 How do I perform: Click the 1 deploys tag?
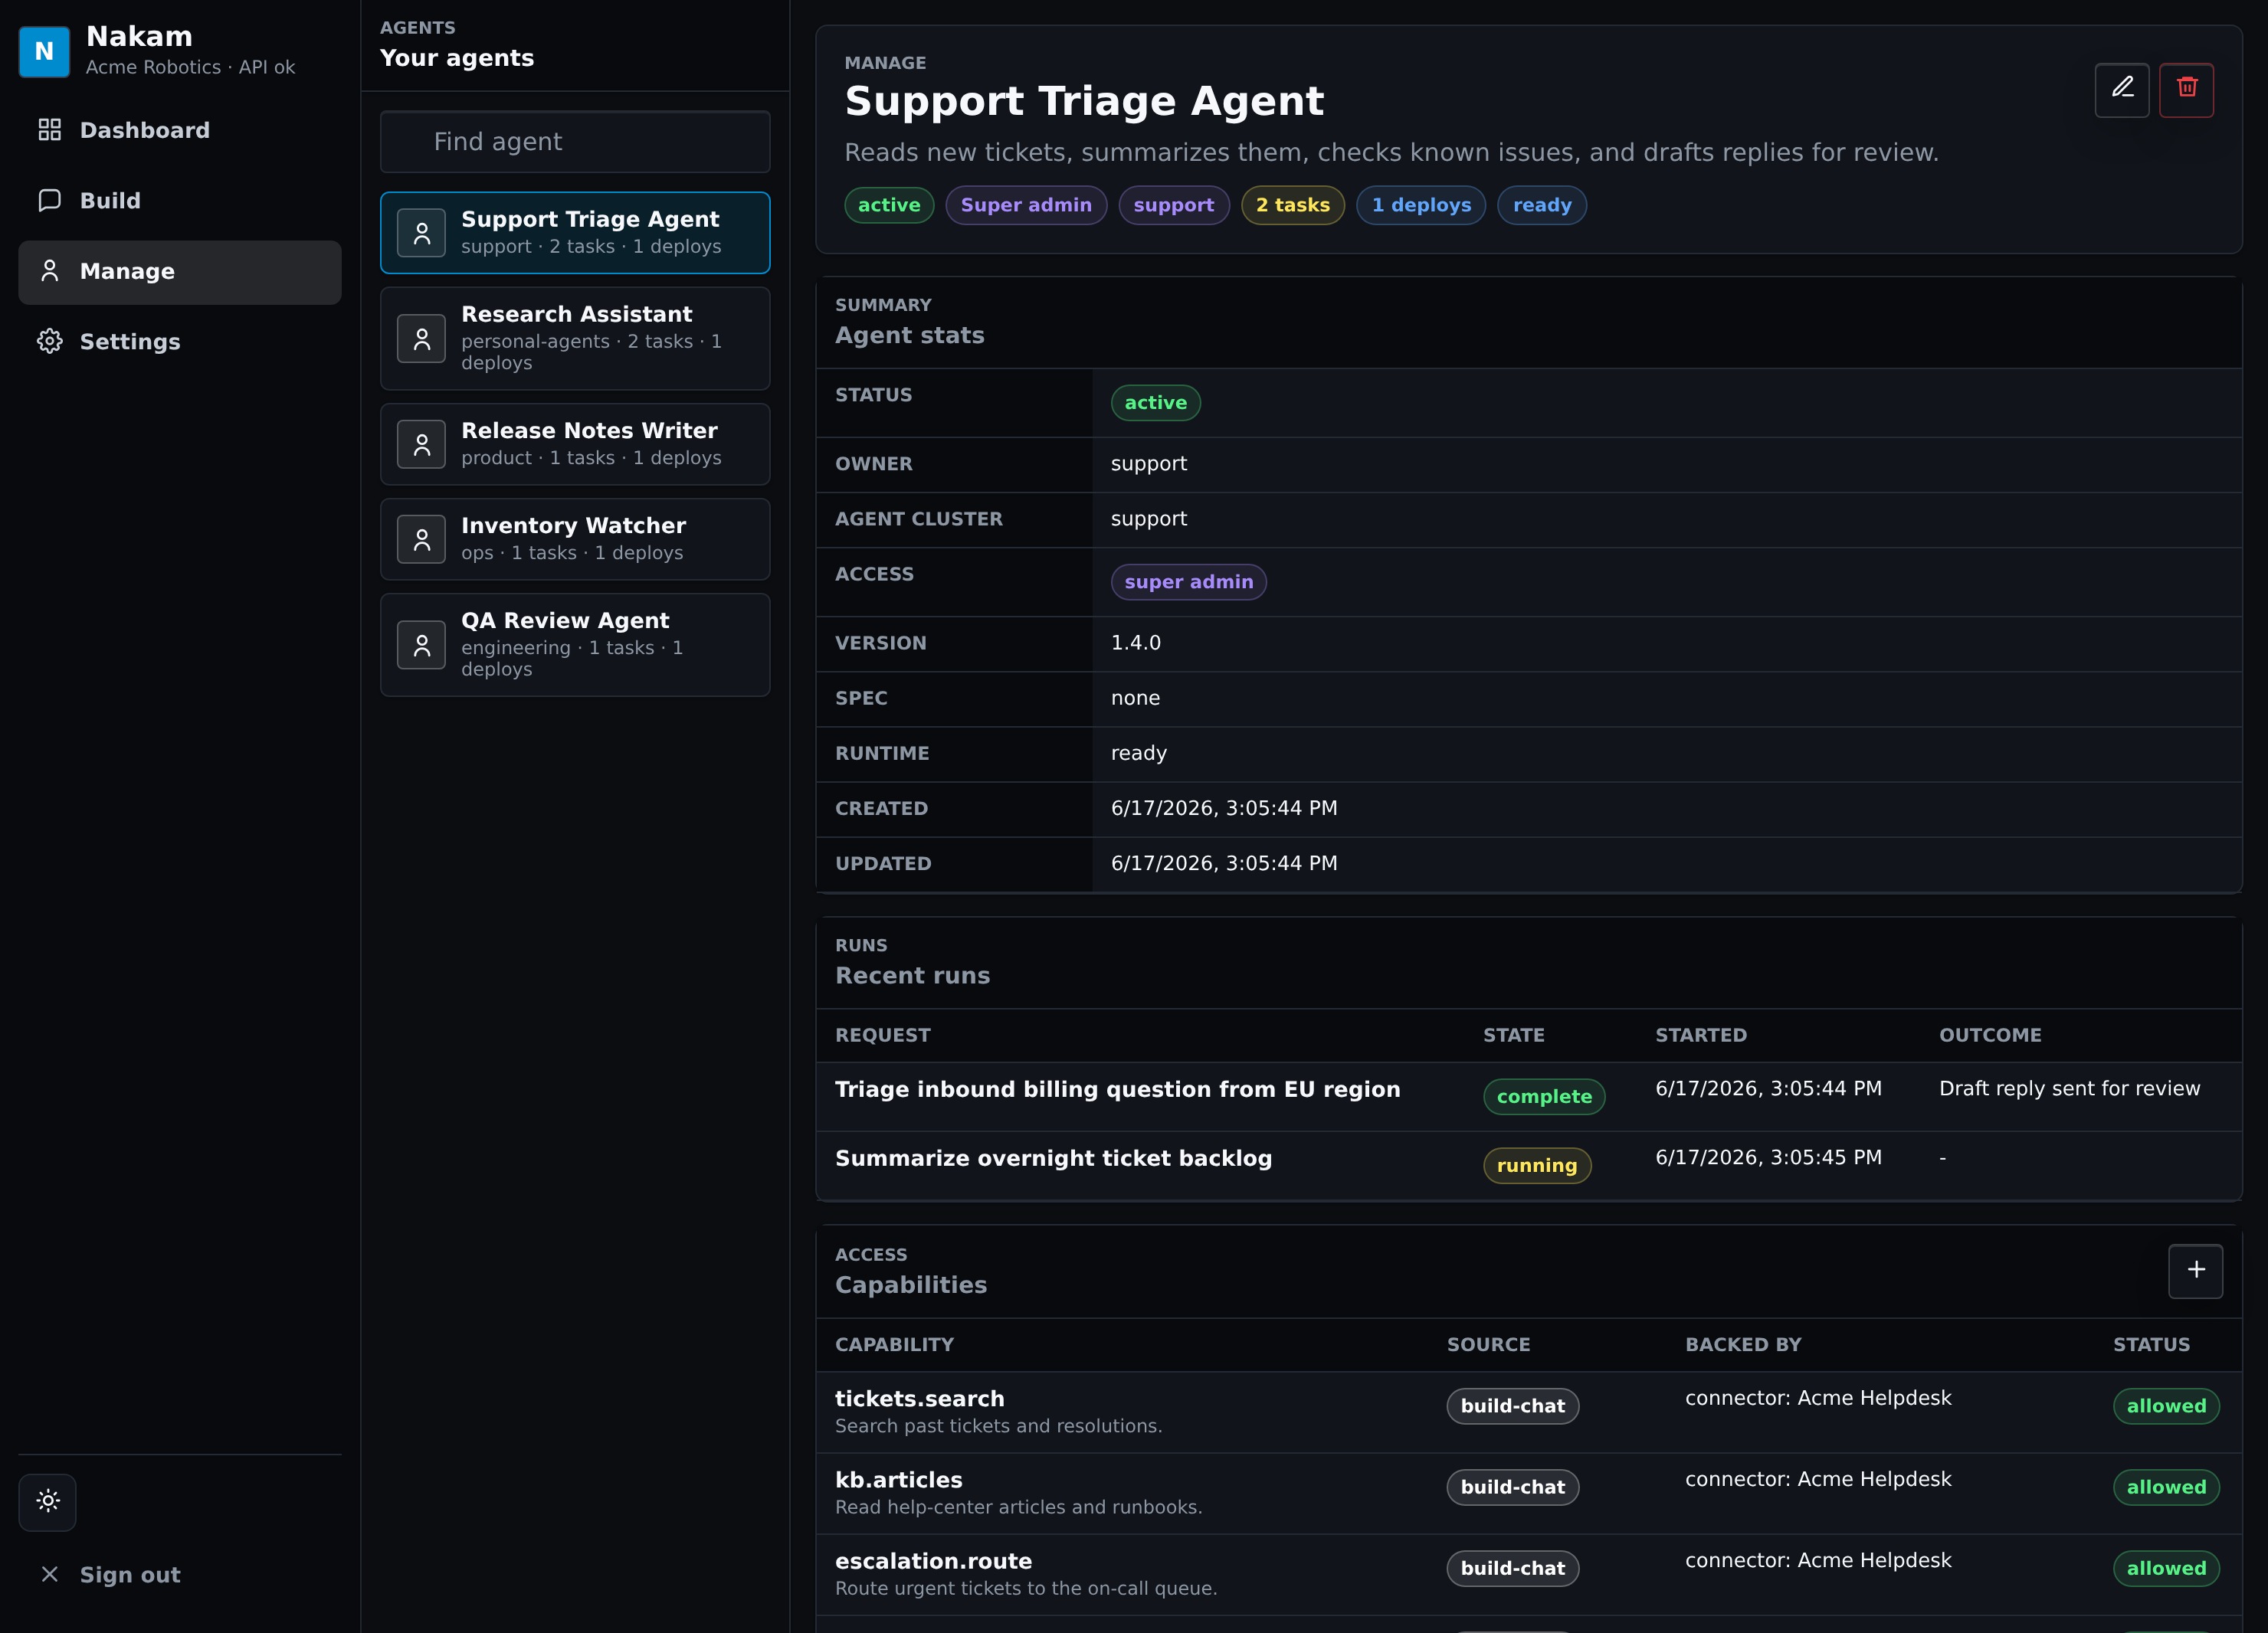(x=1421, y=205)
